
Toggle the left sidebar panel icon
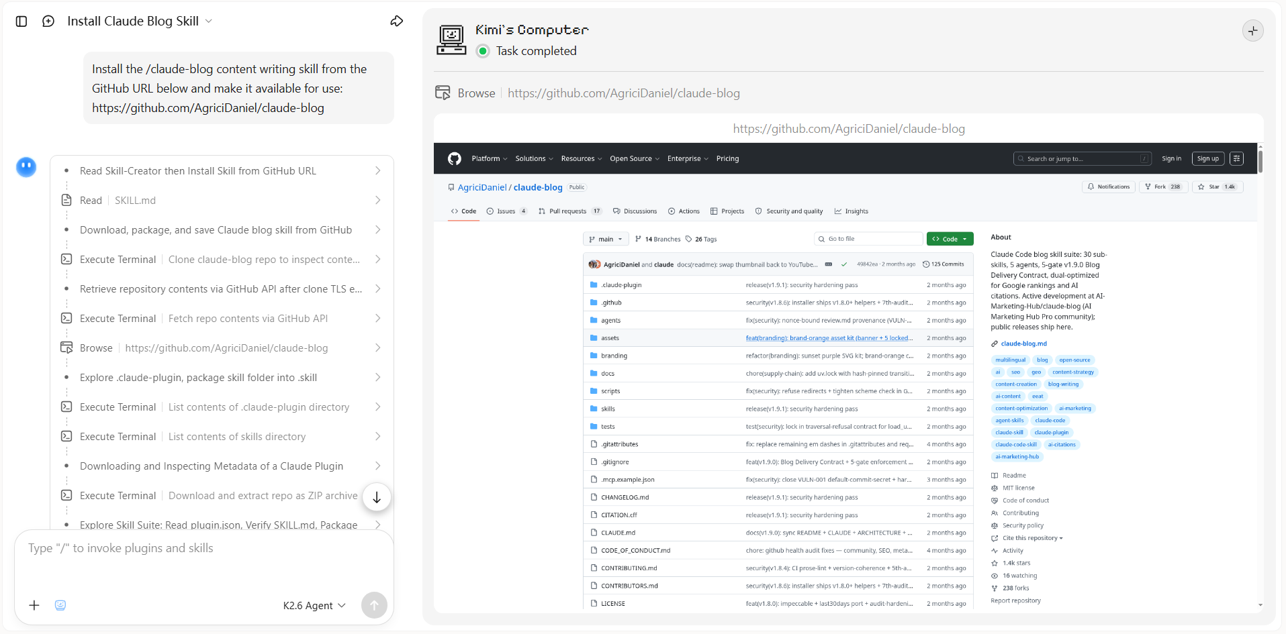pyautogui.click(x=21, y=21)
